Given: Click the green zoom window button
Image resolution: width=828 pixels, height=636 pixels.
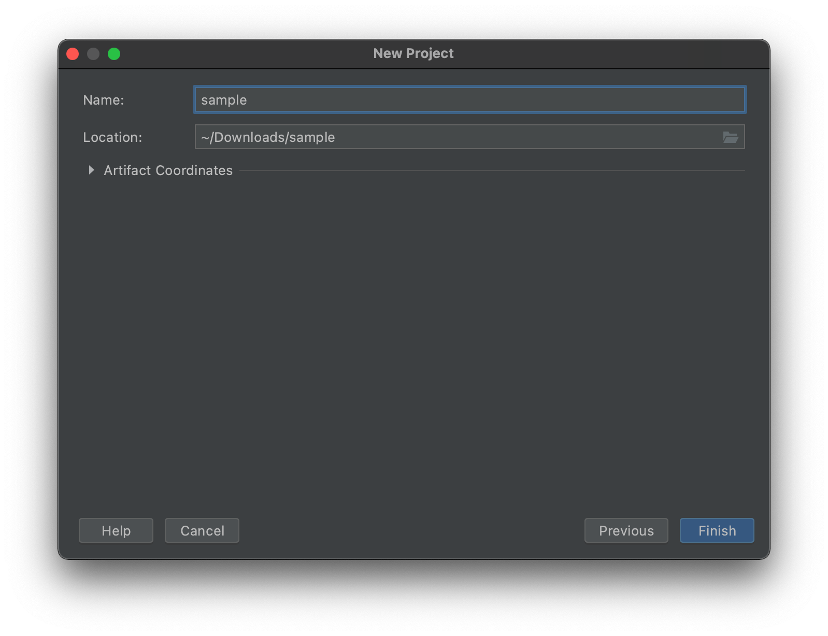Looking at the screenshot, I should pyautogui.click(x=114, y=54).
